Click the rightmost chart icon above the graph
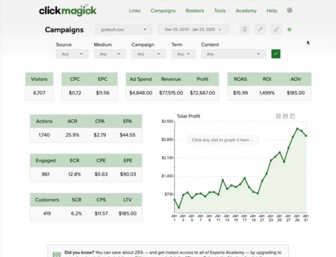Screen dimensions: 336x257 pos(292,116)
